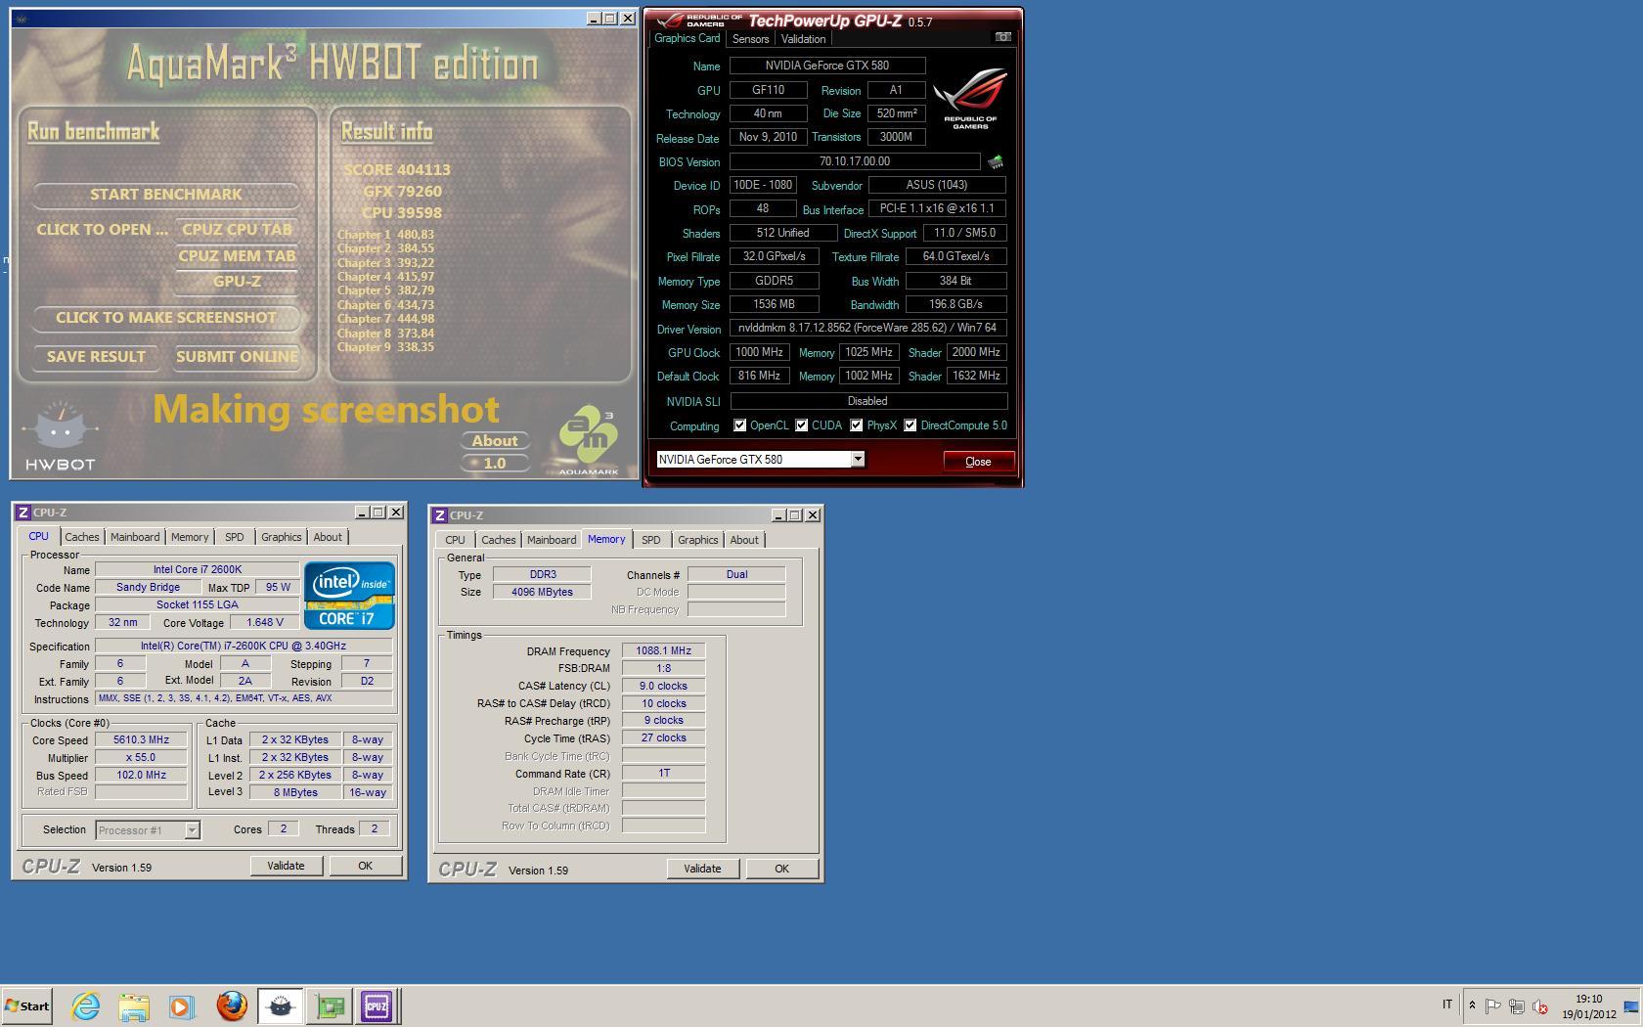The height and width of the screenshot is (1027, 1643).
Task: Open Firefox from the taskbar
Action: [231, 1005]
